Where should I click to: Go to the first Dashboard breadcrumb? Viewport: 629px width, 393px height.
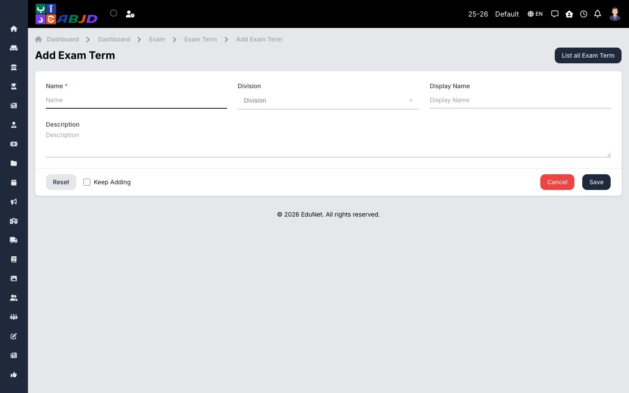[63, 39]
